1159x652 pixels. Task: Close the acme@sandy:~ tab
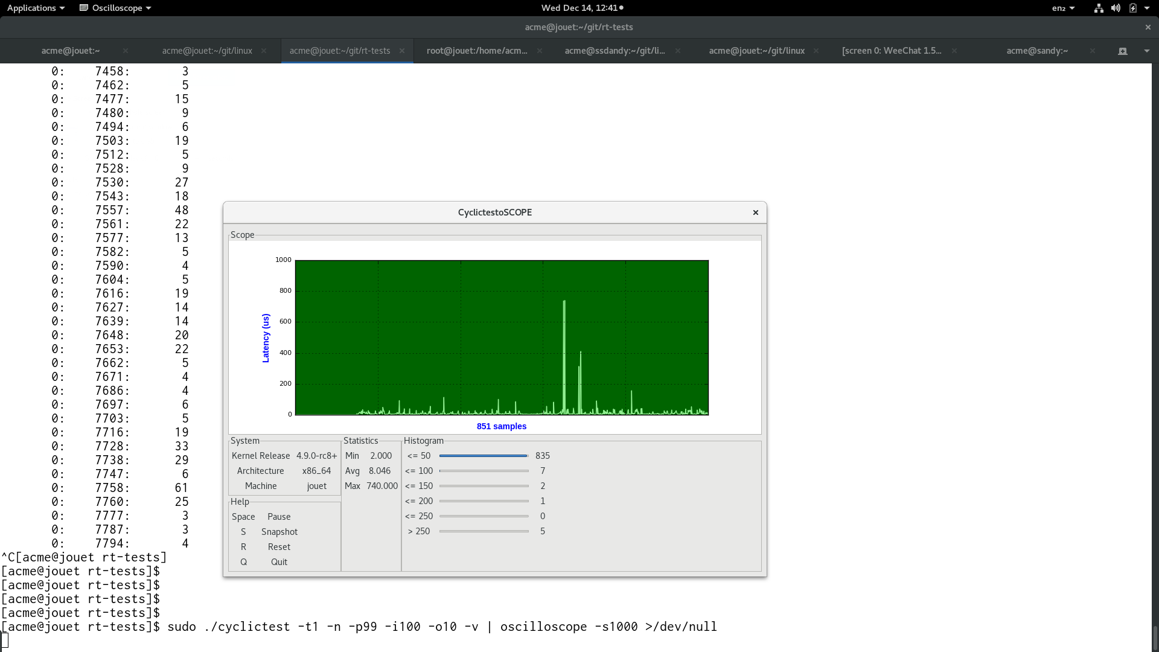[1093, 51]
